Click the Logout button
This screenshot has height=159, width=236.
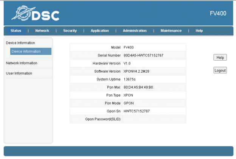220,70
